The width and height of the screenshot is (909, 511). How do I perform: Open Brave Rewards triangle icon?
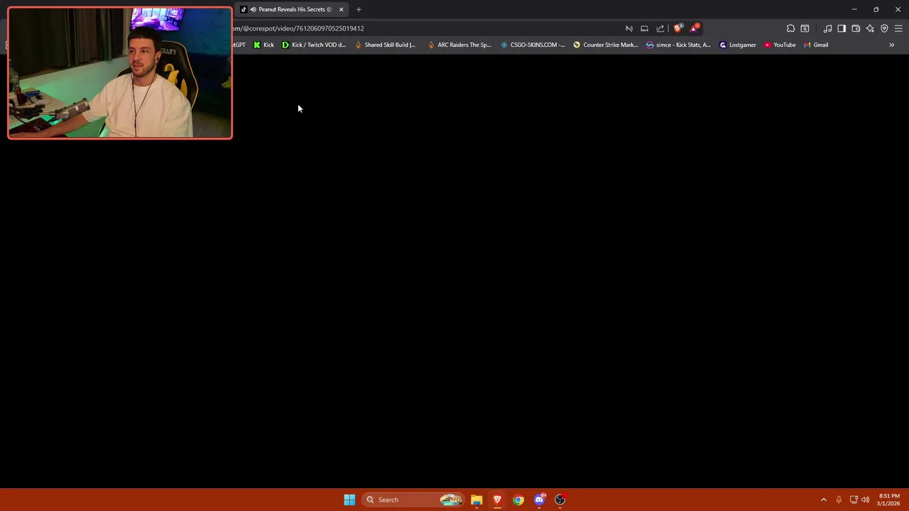pos(695,28)
